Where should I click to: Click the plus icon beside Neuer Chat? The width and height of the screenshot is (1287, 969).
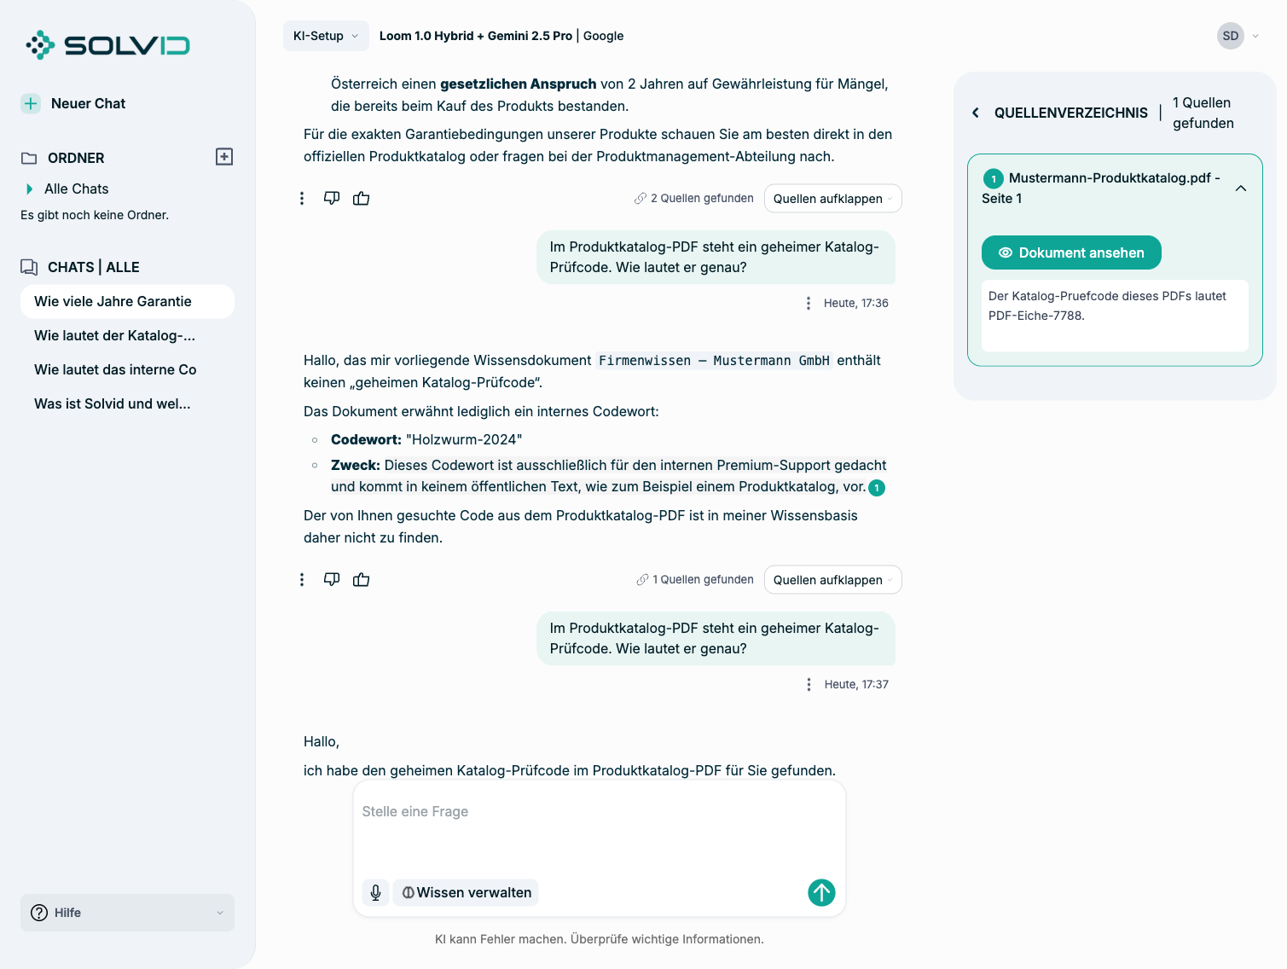[31, 103]
